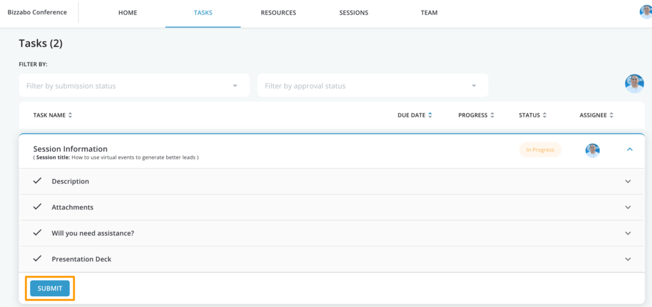Viewport: 652px width, 307px height.
Task: Open Filter by approval status dropdown
Action: (372, 85)
